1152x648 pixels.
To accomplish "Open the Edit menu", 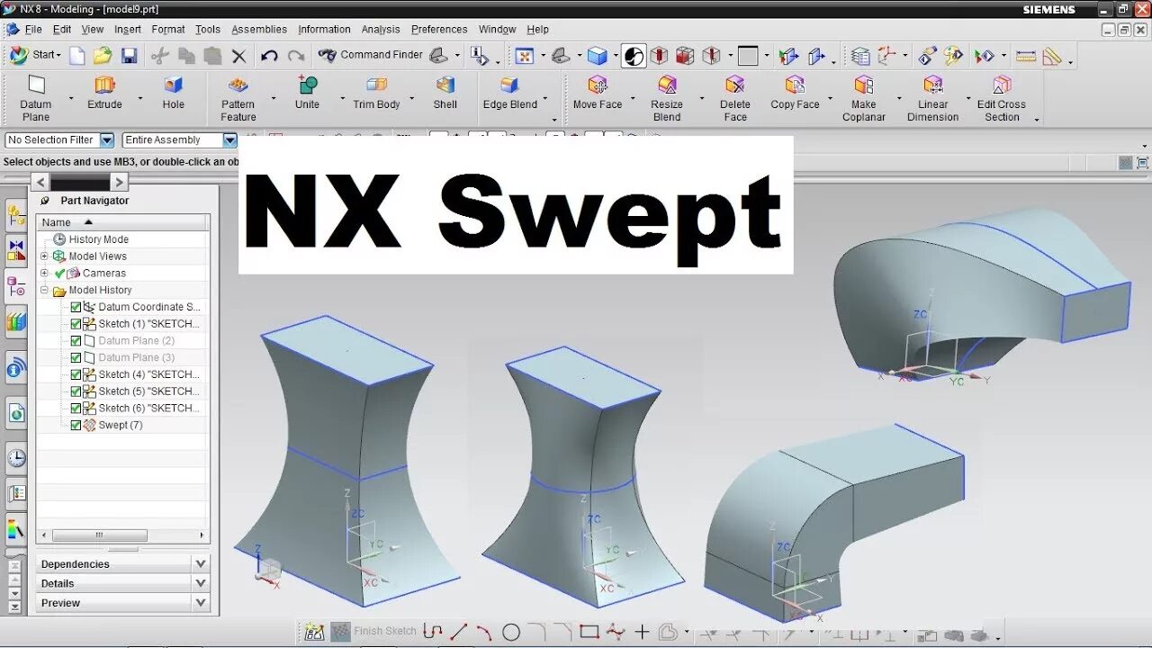I will click(x=61, y=30).
